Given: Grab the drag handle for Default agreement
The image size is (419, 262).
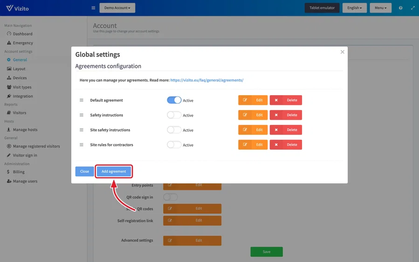Looking at the screenshot, I should pos(82,100).
